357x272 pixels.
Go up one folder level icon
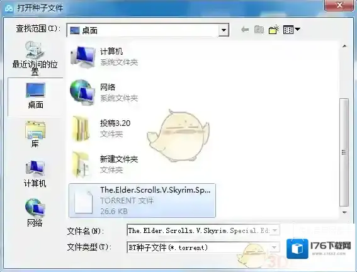pos(259,30)
